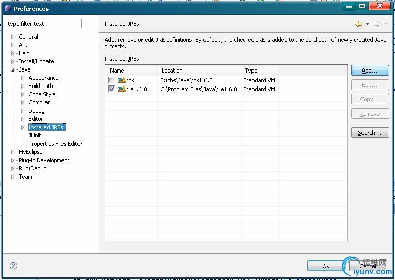Click the Edit... button

(370, 85)
